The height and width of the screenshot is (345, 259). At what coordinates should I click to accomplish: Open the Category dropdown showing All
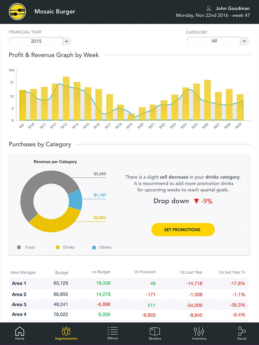214,40
